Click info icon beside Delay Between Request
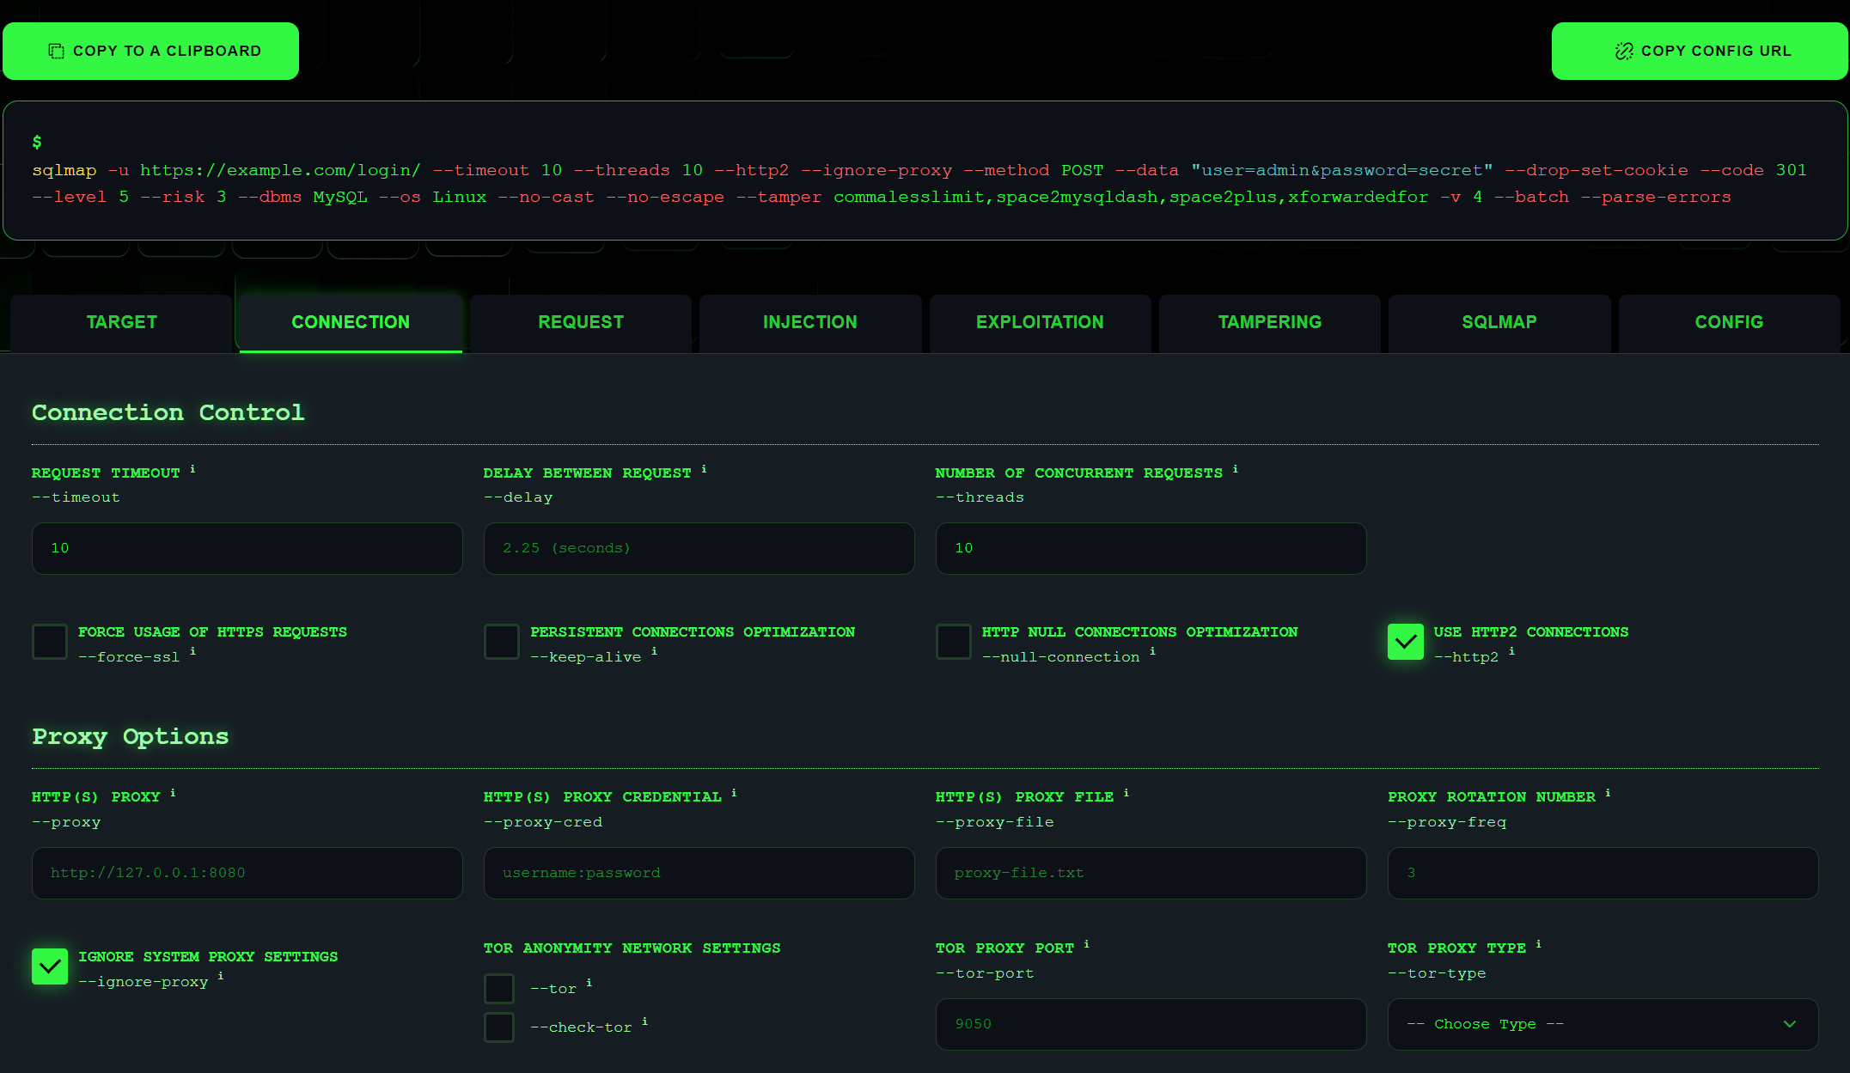 click(704, 469)
